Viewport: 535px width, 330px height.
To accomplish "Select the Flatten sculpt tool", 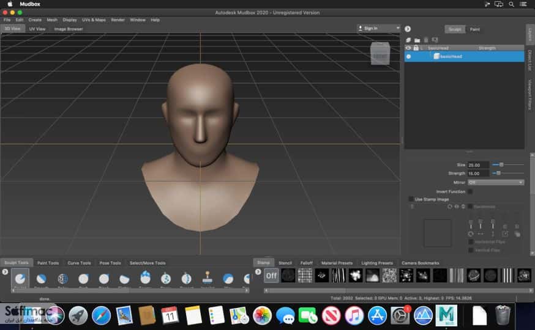I will (x=124, y=279).
